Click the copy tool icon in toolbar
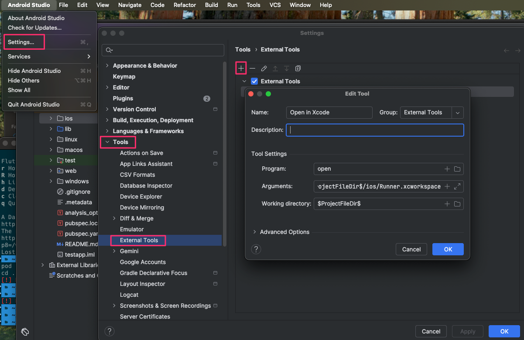 (x=298, y=69)
